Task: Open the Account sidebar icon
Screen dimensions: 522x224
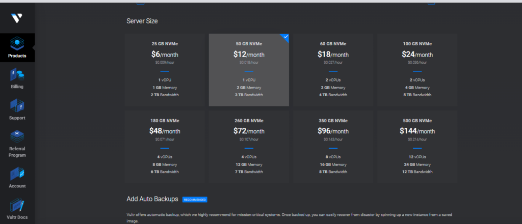Action: (17, 174)
